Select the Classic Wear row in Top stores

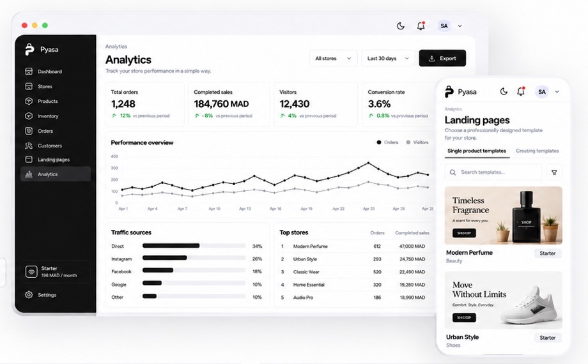(x=354, y=272)
